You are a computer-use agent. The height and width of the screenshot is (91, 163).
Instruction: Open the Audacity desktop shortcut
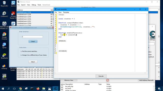[4, 66]
